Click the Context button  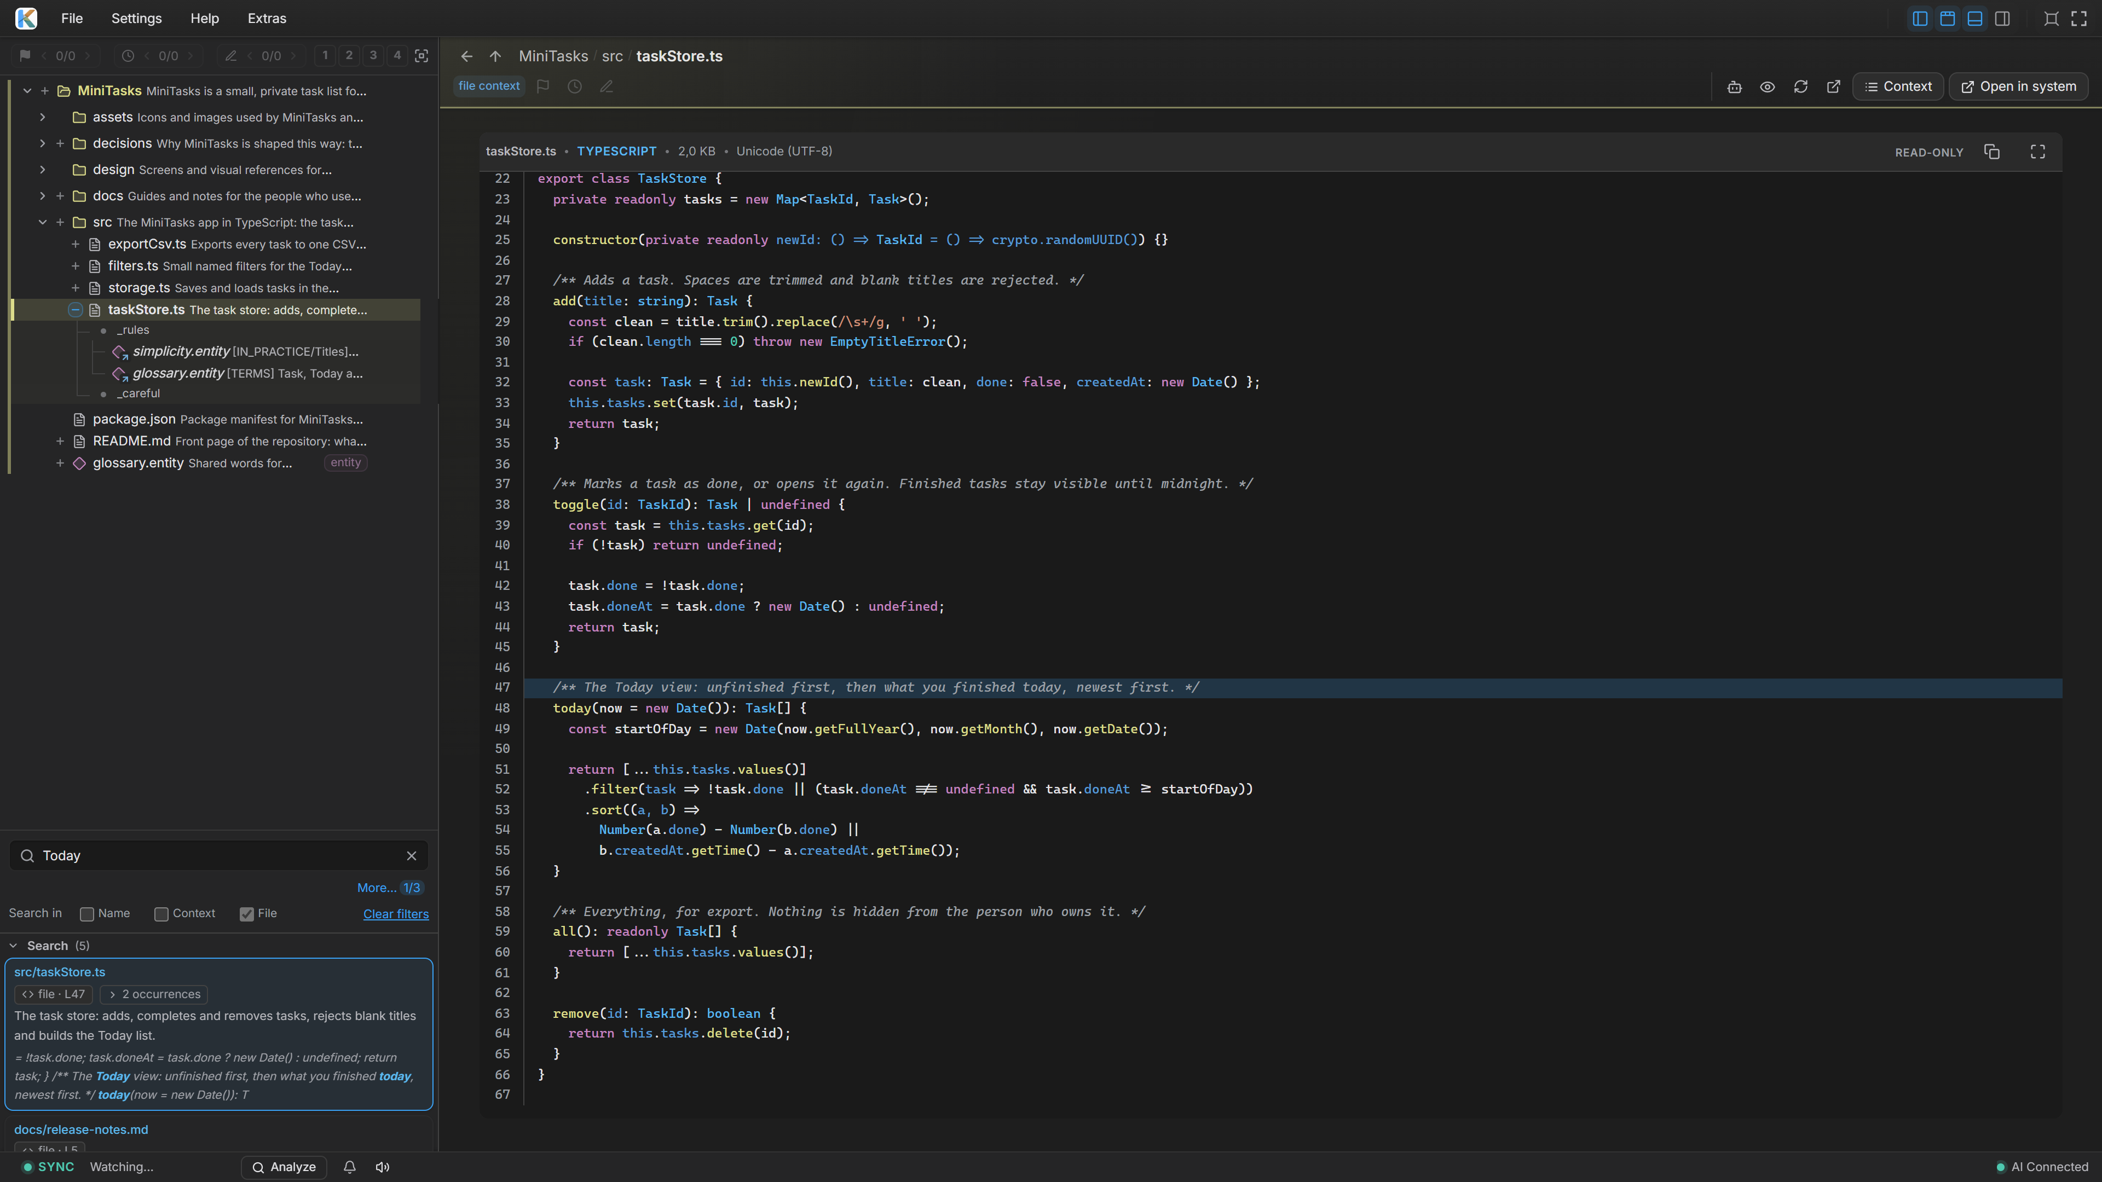click(x=1898, y=86)
